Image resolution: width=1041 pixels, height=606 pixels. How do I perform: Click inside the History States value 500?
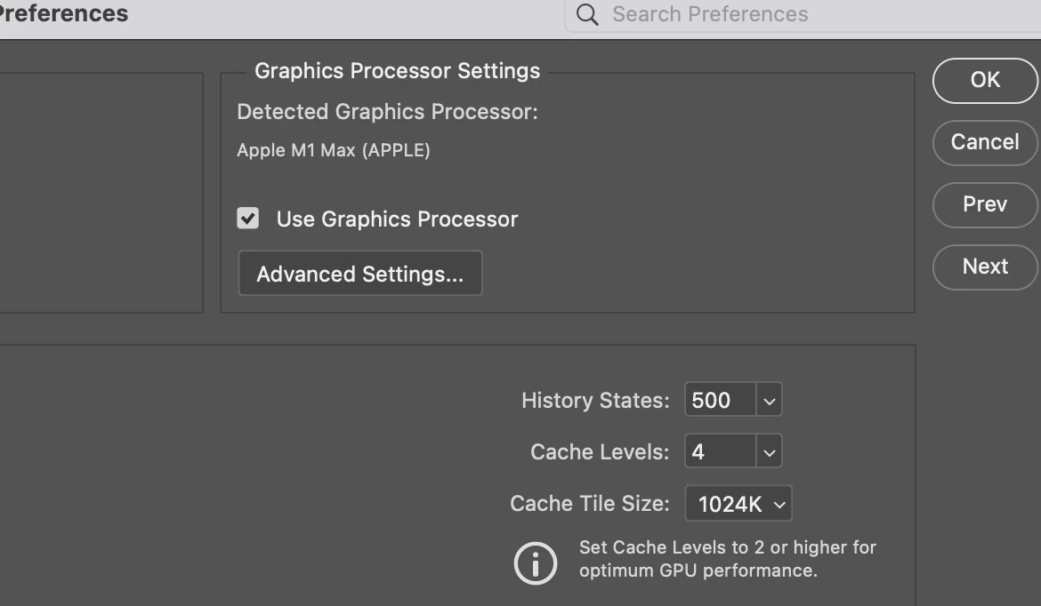click(720, 400)
